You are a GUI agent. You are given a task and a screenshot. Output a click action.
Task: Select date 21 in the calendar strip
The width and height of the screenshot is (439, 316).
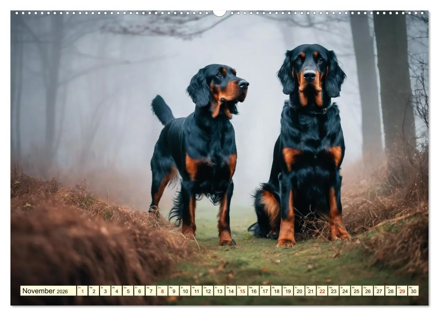310,291
